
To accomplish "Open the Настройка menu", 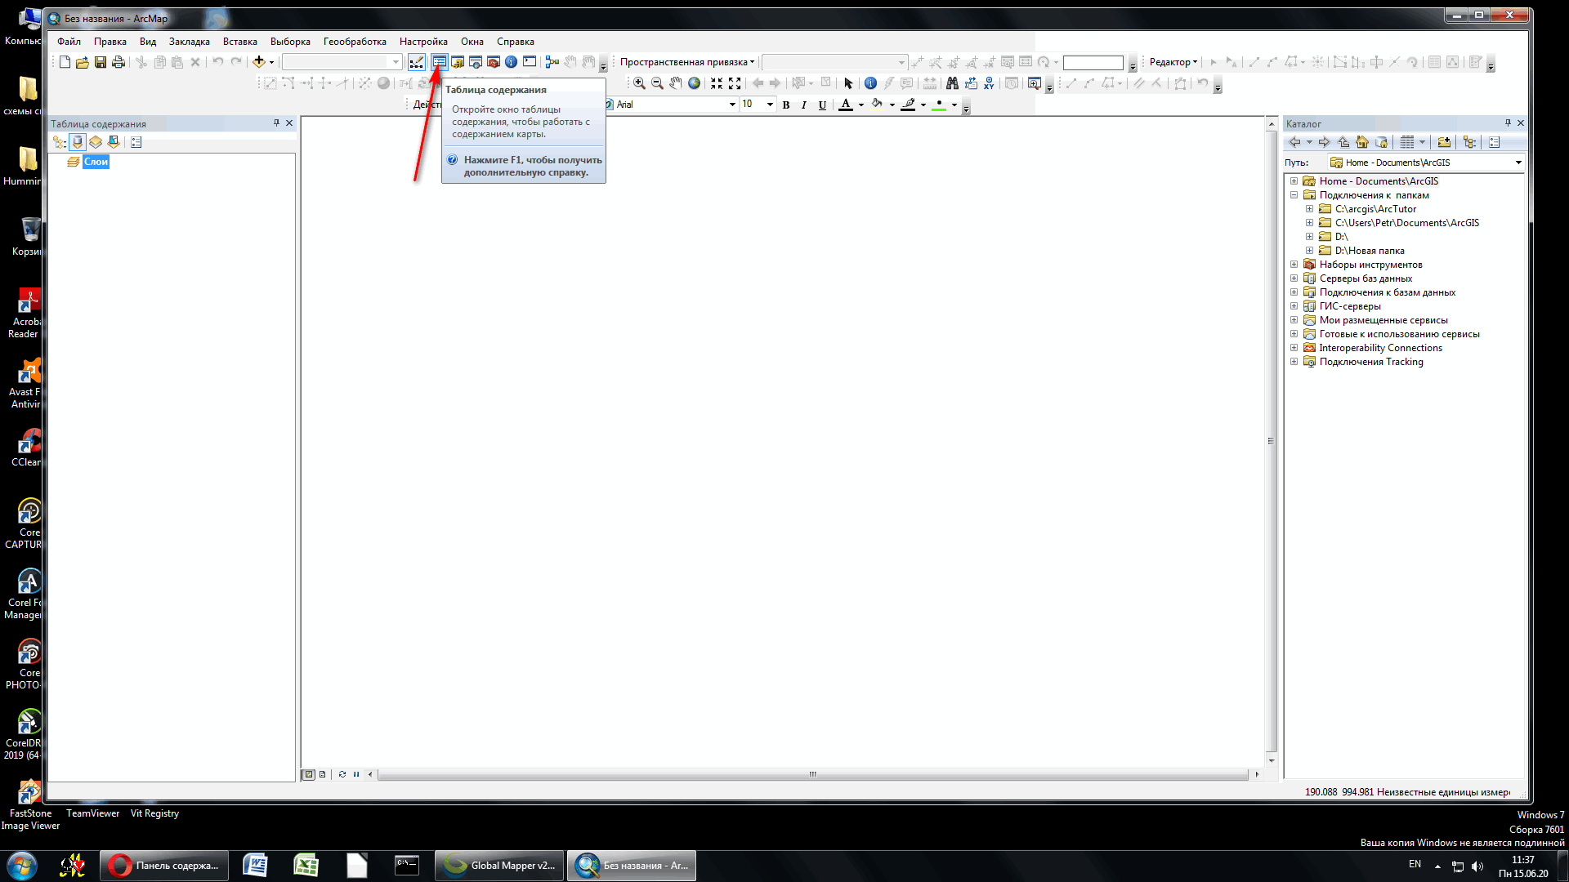I will coord(423,42).
